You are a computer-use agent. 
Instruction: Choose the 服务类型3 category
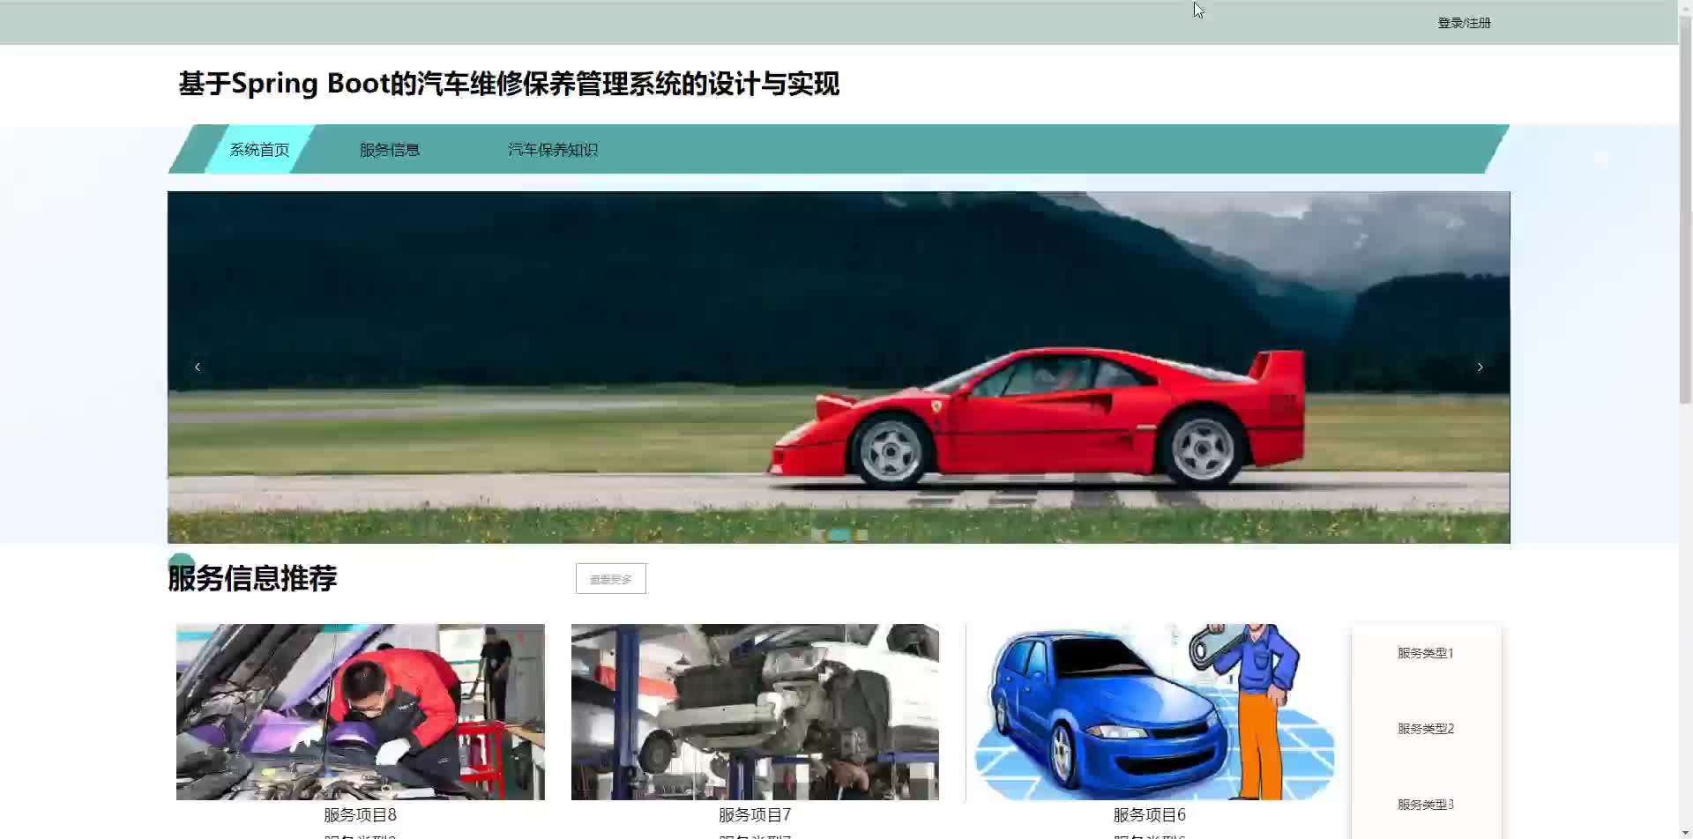click(x=1426, y=805)
